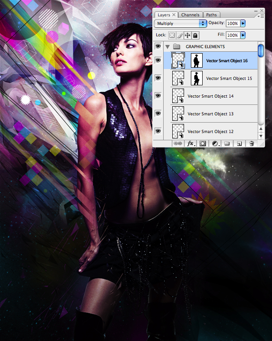Lock layer position move icon
This screenshot has width=272, height=341.
(x=187, y=35)
